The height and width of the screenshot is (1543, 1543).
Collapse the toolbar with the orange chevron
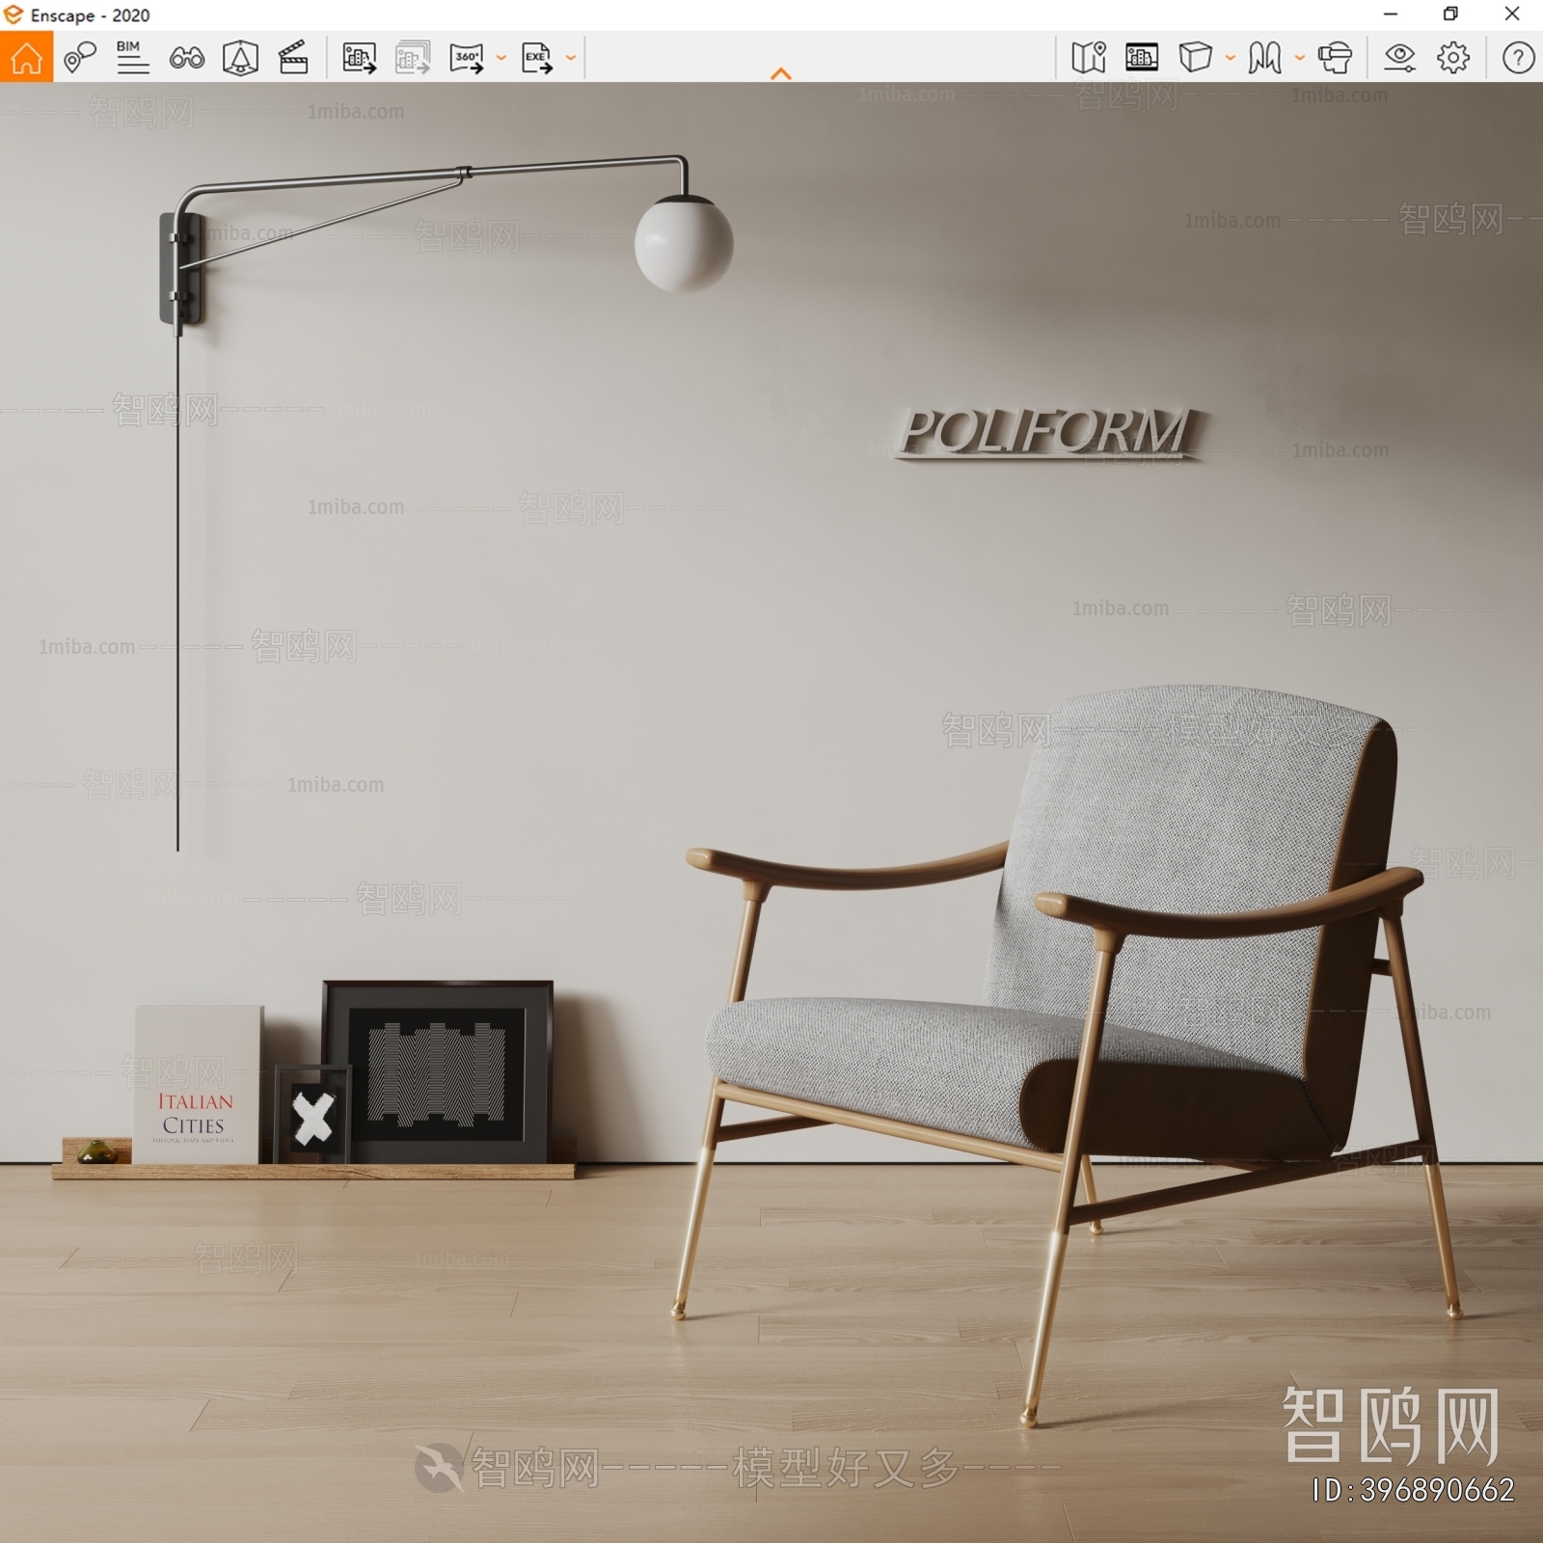tap(781, 74)
